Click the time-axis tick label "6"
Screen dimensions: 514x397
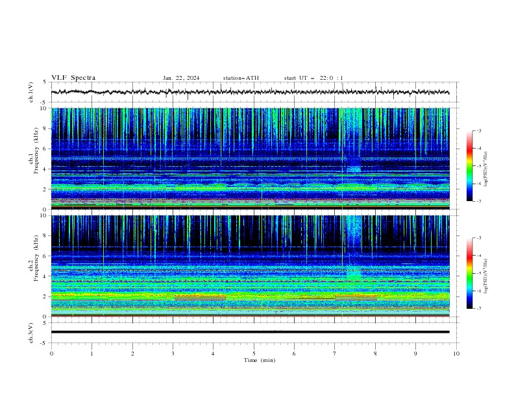click(294, 354)
